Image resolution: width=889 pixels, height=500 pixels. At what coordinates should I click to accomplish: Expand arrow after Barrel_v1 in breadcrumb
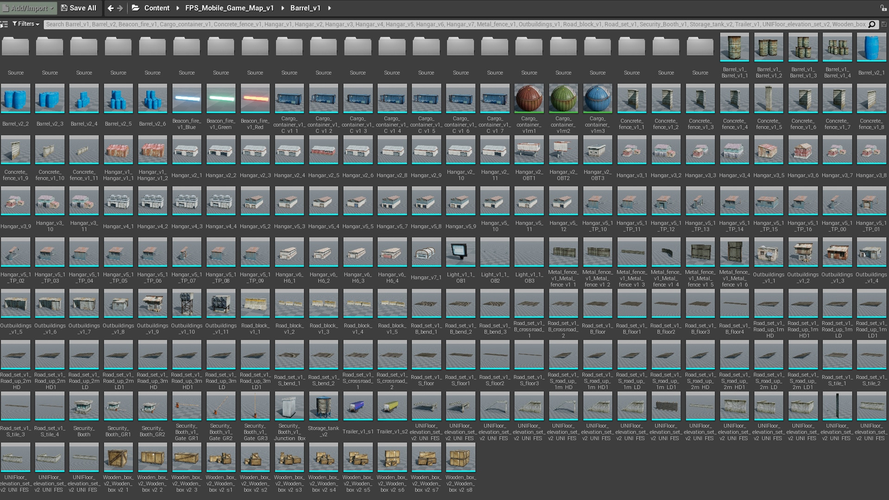click(x=329, y=8)
